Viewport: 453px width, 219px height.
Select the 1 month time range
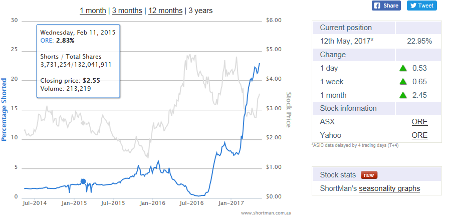click(x=94, y=11)
